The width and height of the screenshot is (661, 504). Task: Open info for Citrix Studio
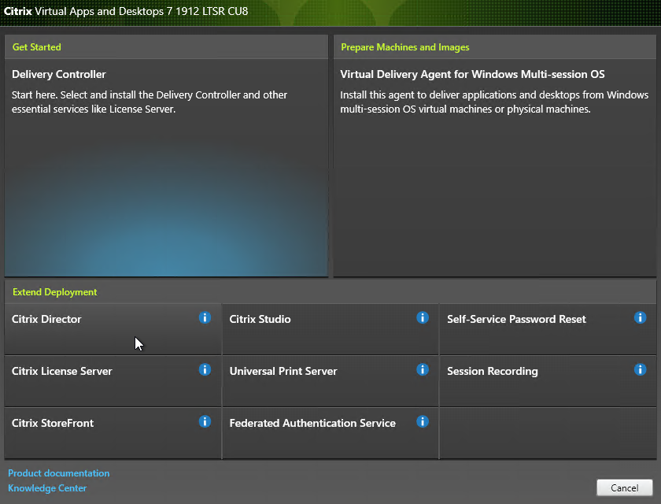click(423, 317)
